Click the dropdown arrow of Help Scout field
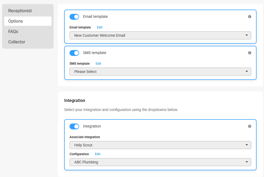The height and width of the screenshot is (177, 264). click(247, 145)
